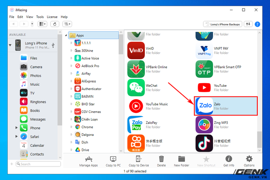
Task: Select the VinID app folder
Action: pos(143,50)
